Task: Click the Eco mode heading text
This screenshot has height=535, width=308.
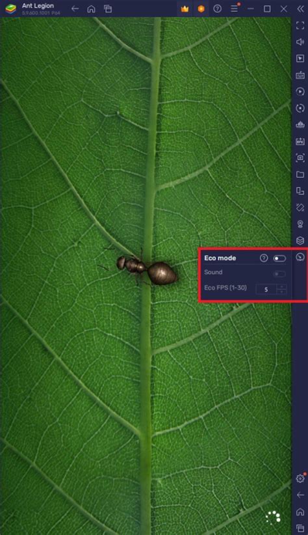Action: [220, 258]
